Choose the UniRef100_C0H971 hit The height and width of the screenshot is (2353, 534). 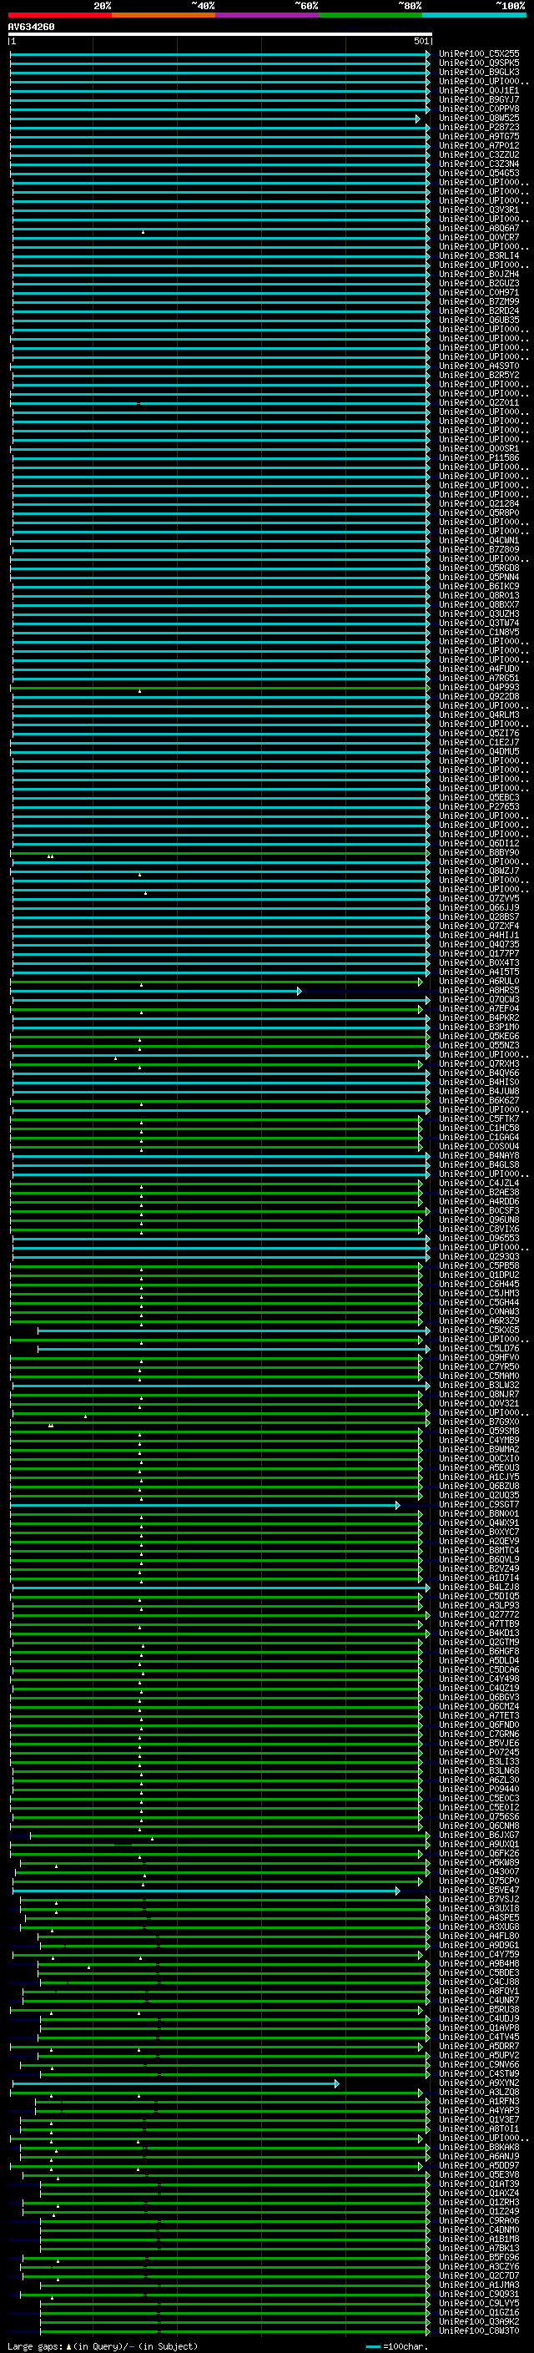(479, 292)
